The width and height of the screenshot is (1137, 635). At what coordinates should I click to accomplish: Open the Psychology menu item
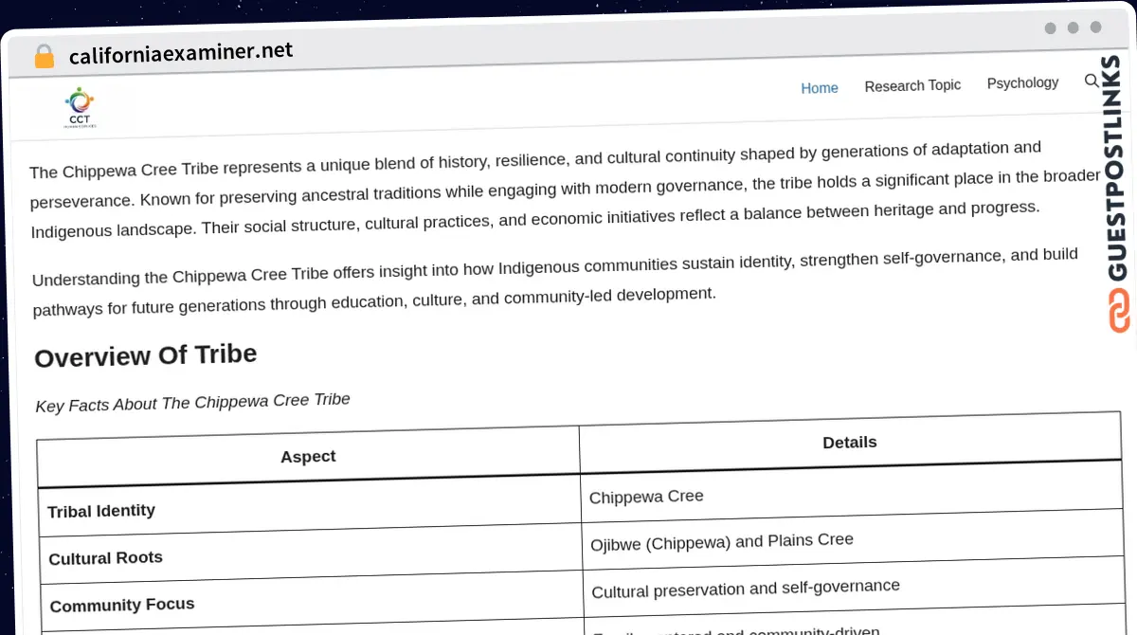[1022, 83]
